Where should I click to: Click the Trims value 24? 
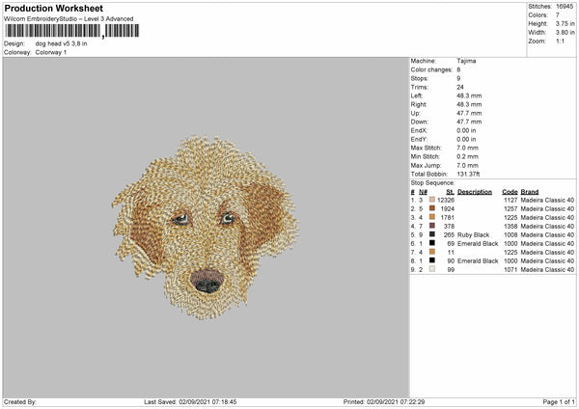click(x=460, y=87)
